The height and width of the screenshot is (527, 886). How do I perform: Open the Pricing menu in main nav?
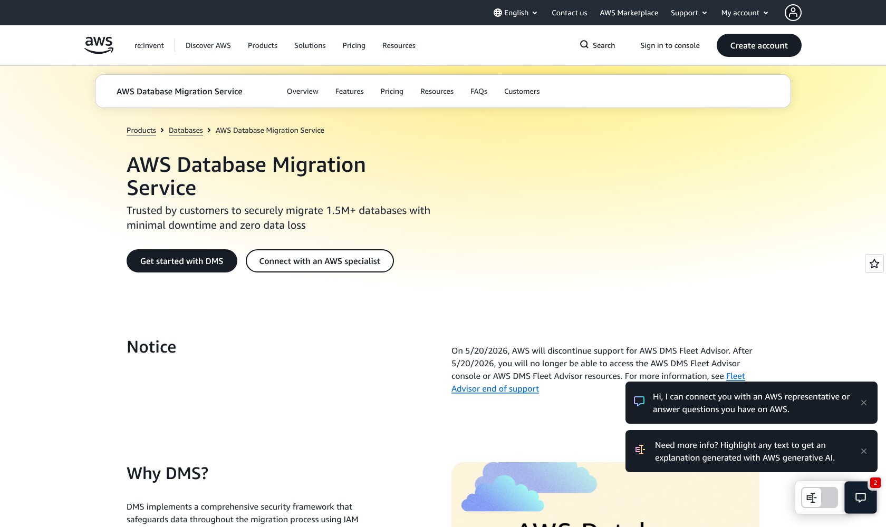(x=354, y=45)
